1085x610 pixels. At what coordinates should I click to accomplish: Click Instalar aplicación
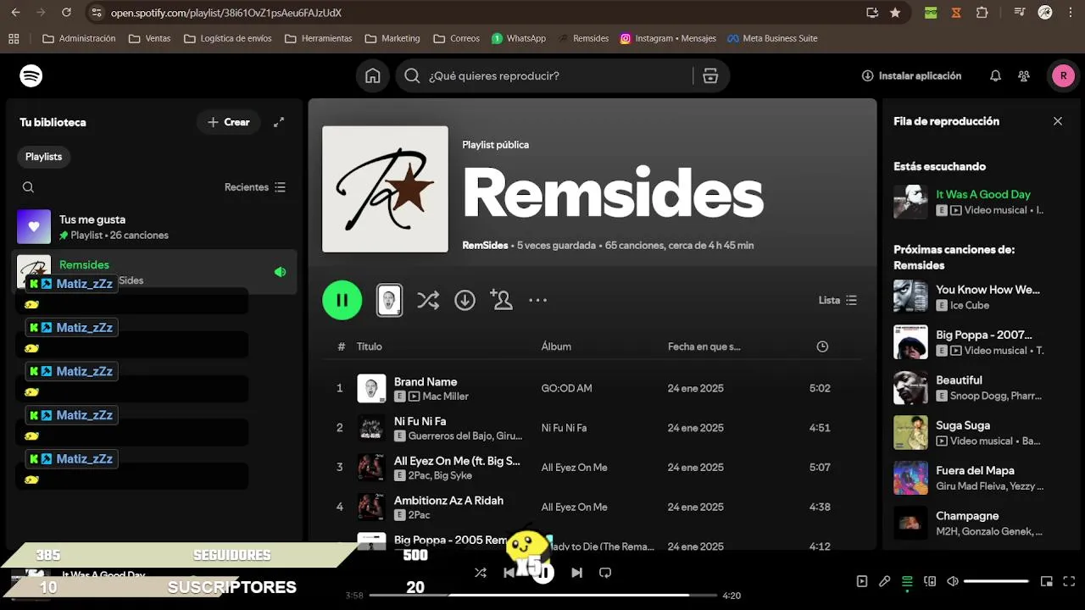click(x=911, y=76)
